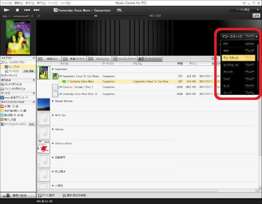This screenshot has width=262, height=204.
Task: Click the volume plus icon
Action: click(x=32, y=16)
